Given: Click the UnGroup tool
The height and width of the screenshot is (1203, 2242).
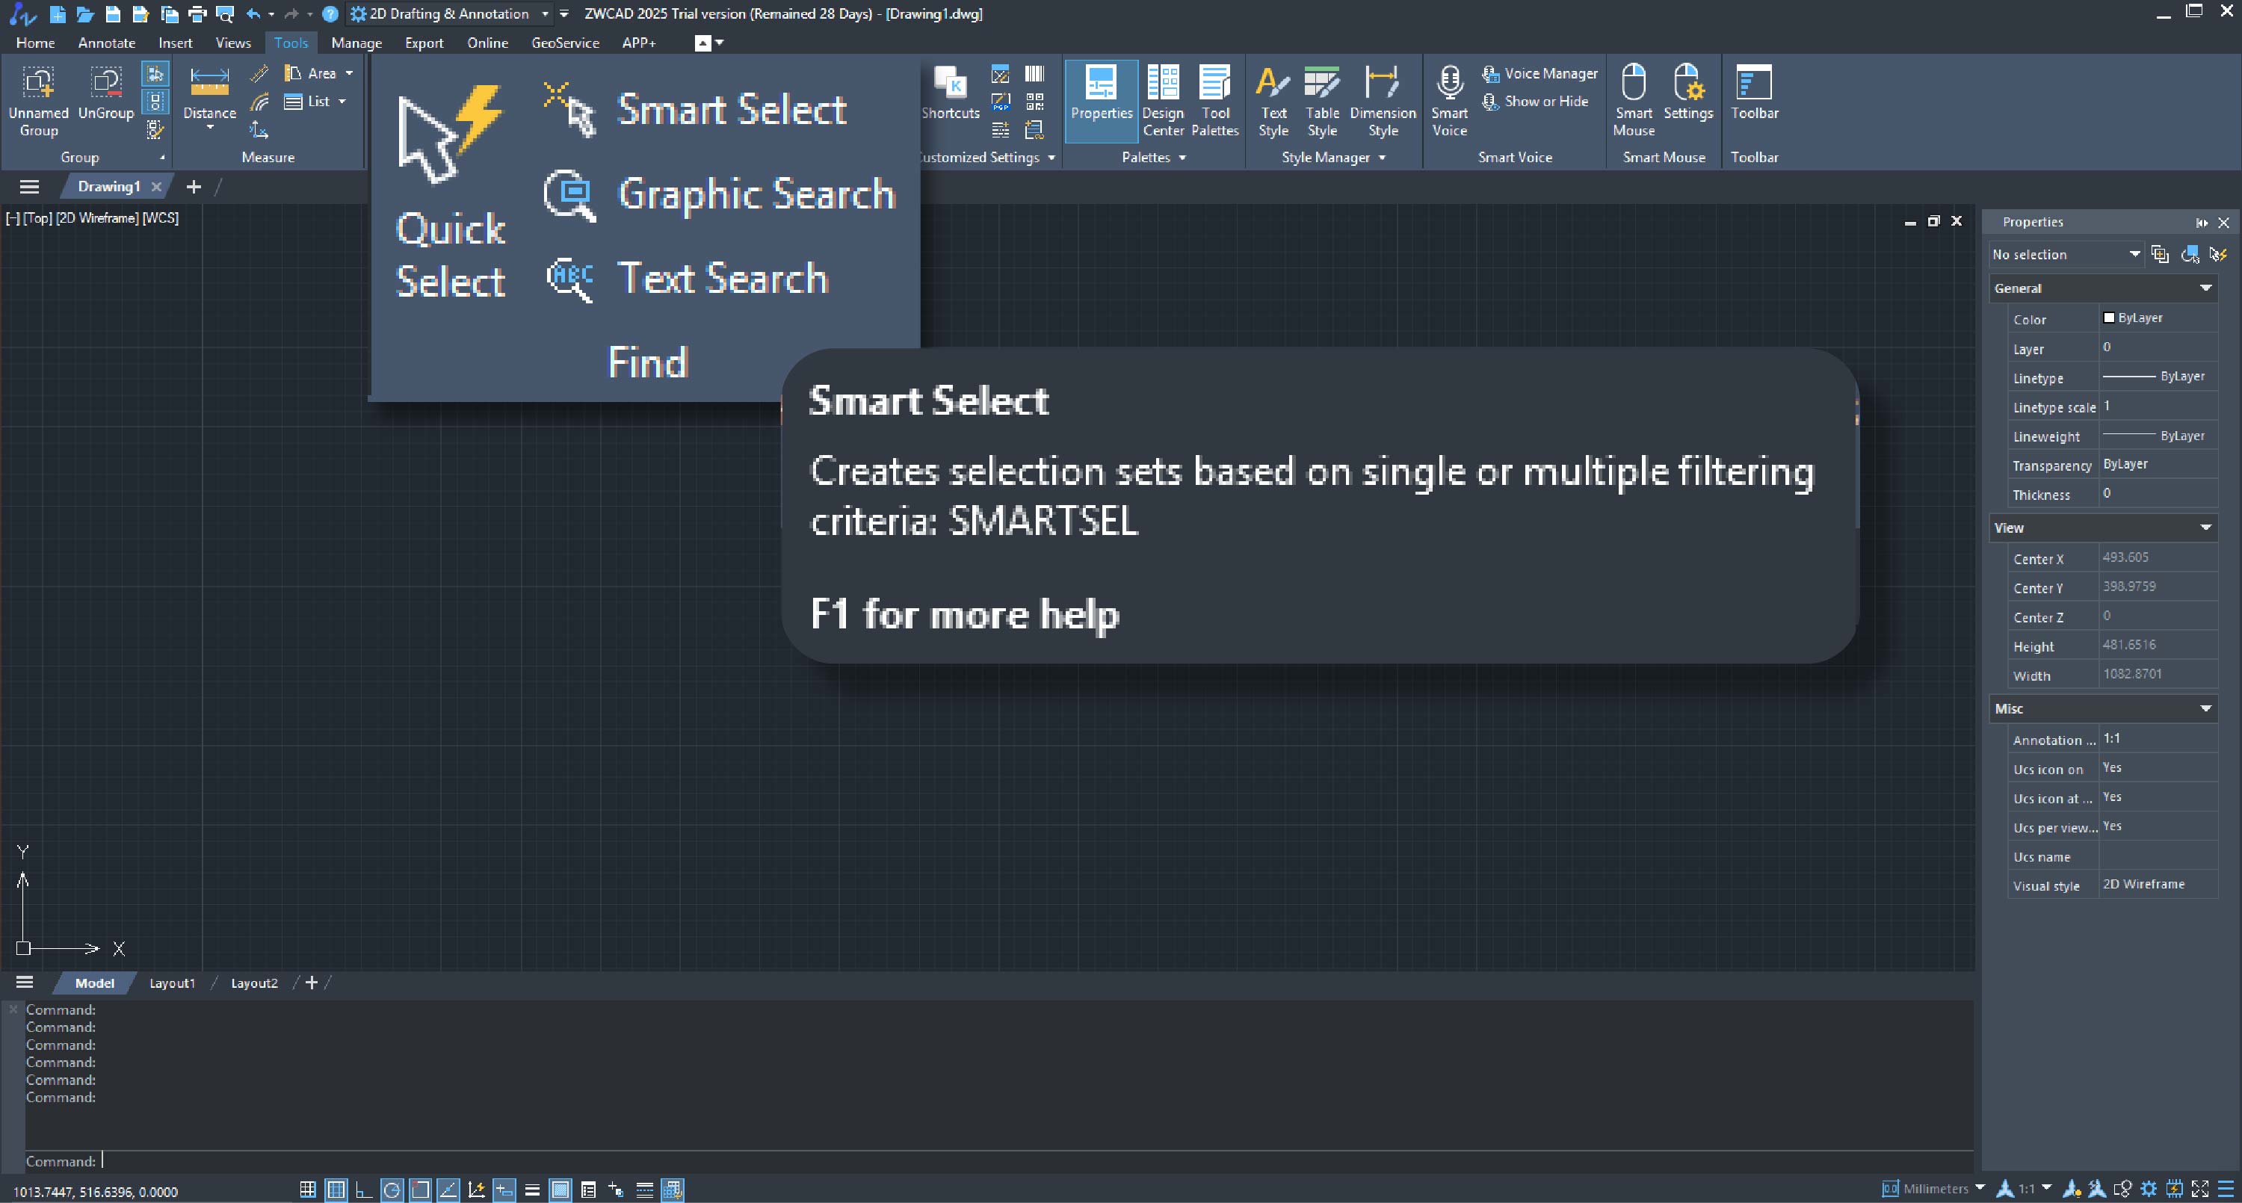Looking at the screenshot, I should [105, 93].
